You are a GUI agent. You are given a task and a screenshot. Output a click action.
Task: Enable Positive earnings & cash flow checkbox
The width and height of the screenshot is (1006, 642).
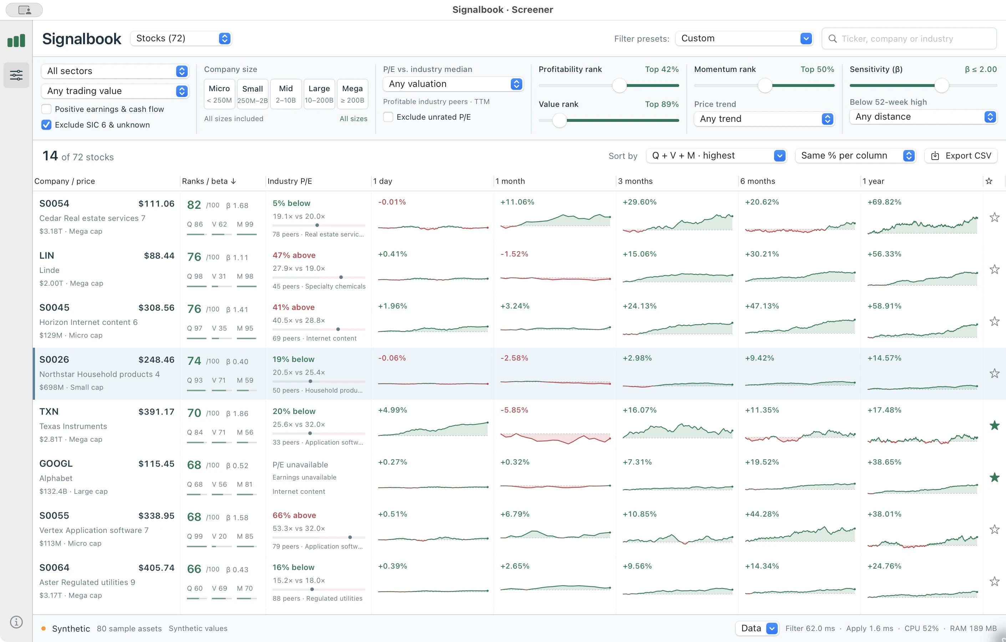[46, 109]
